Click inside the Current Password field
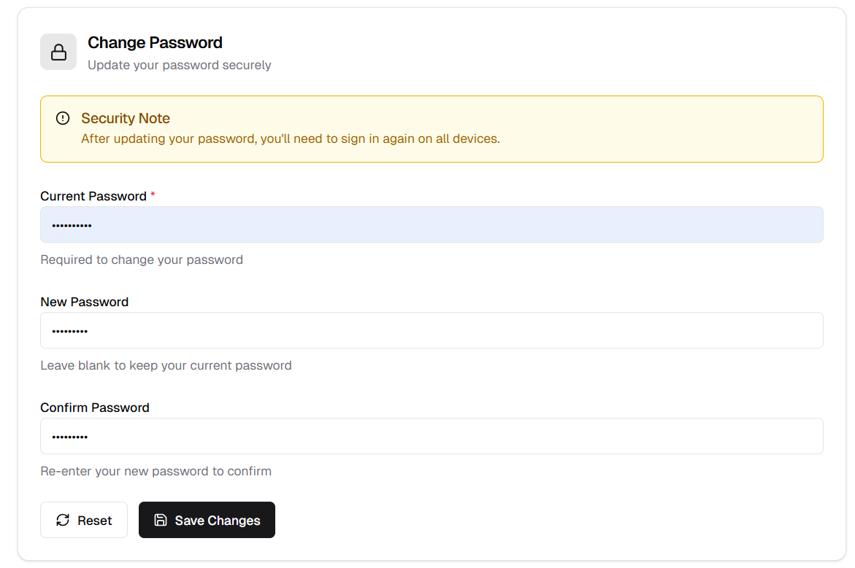This screenshot has width=855, height=568. tap(431, 225)
